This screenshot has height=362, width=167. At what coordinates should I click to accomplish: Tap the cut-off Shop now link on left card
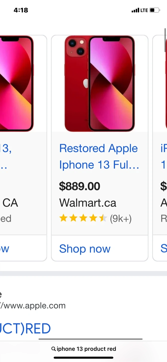tap(5, 249)
